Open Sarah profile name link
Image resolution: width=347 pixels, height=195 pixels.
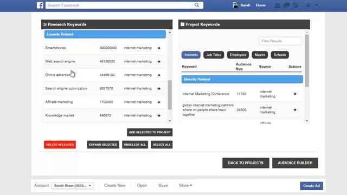[x=245, y=5]
